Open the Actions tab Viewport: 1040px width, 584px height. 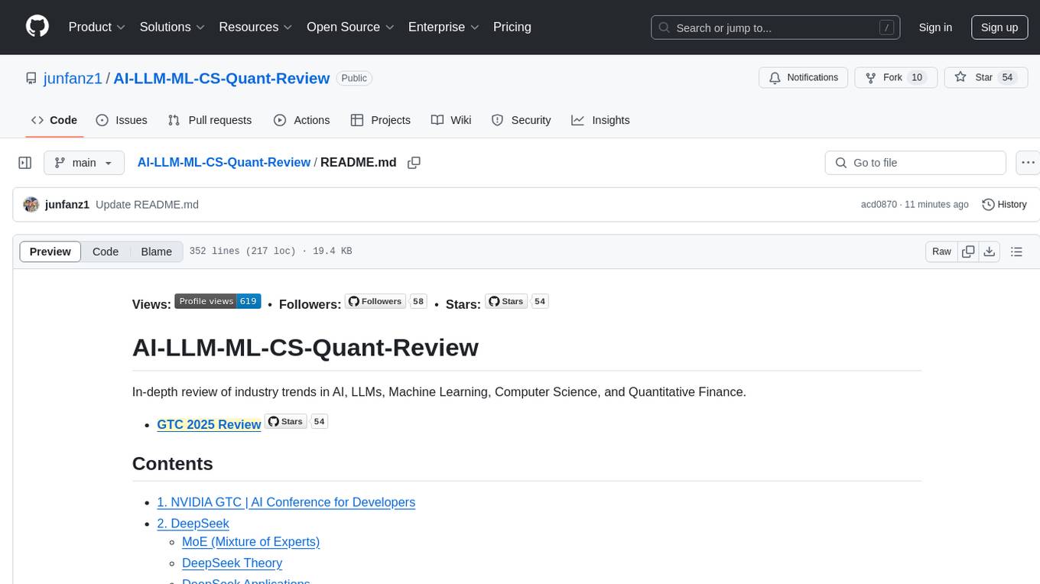pos(301,120)
